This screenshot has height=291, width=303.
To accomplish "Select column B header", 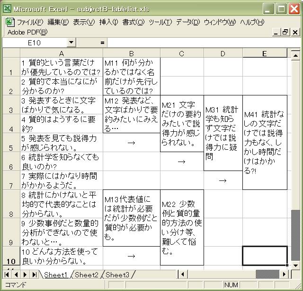I will click(x=132, y=53).
